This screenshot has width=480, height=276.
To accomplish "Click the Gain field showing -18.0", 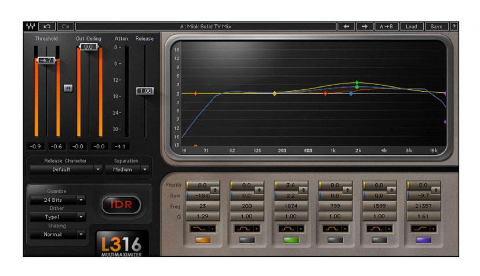I will coord(203,196).
